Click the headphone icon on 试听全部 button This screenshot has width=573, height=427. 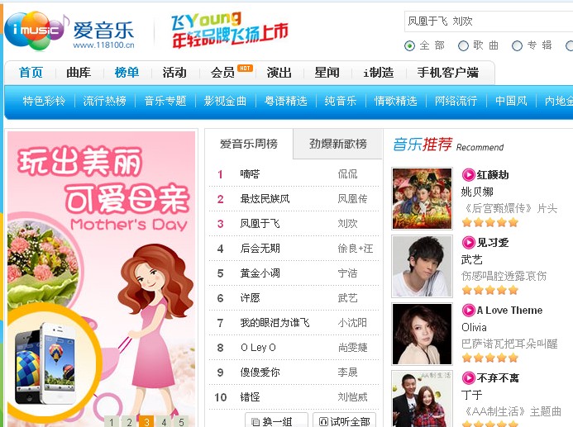point(324,422)
